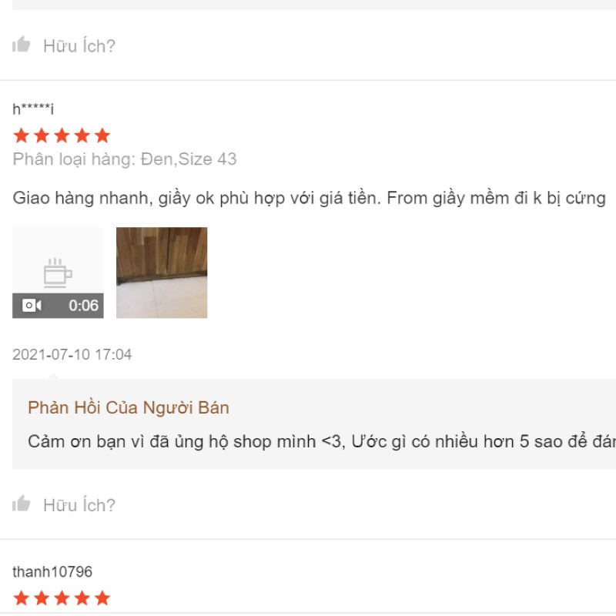
Task: Open reviewer thanh10796's profile name
Action: pyautogui.click(x=52, y=572)
